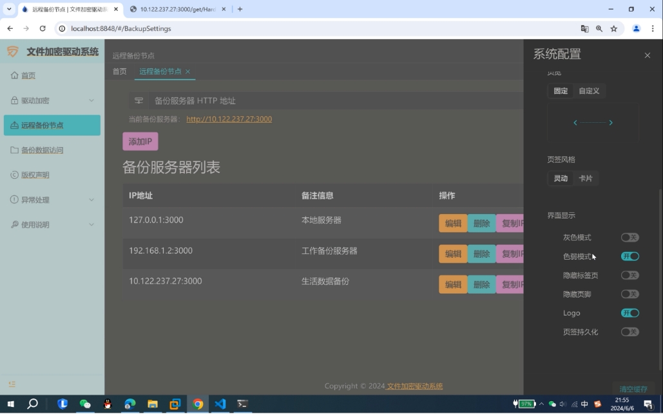Expand the 驱动加密 sidebar menu
The height and width of the screenshot is (414, 663).
[x=52, y=100]
